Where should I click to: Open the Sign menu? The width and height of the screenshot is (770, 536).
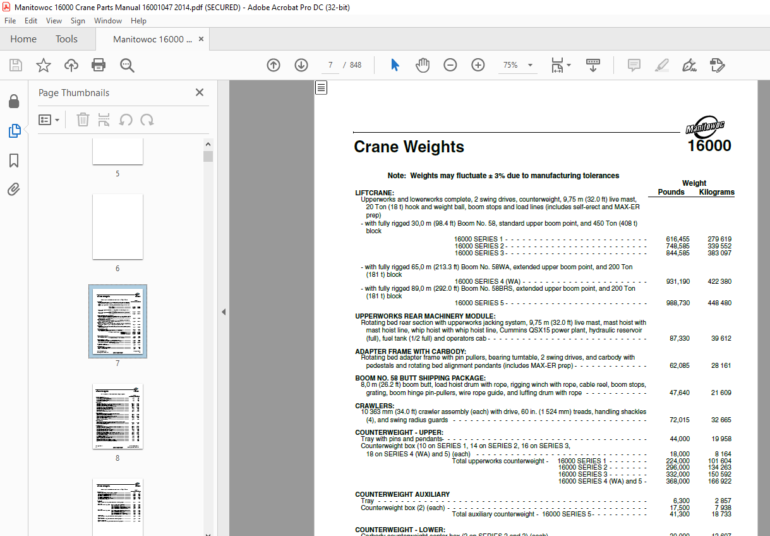pyautogui.click(x=78, y=21)
